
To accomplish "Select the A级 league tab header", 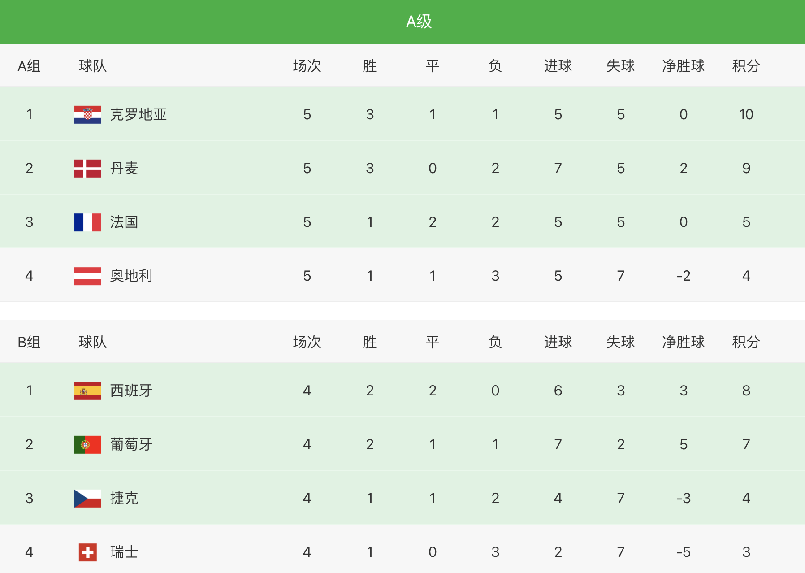I will pos(419,22).
